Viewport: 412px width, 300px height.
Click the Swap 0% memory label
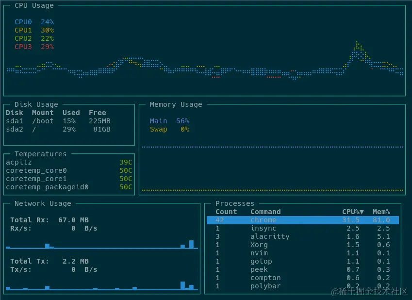[169, 129]
